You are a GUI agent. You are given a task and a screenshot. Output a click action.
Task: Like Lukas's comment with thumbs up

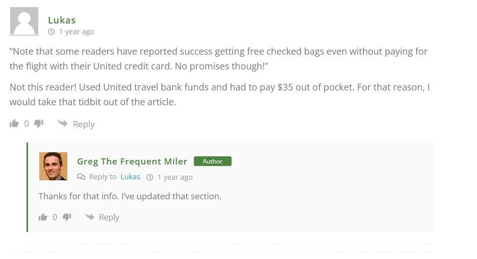[14, 123]
